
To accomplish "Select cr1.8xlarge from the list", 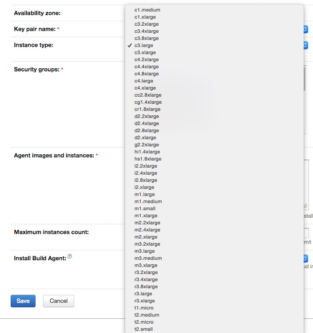I will (x=214, y=109).
